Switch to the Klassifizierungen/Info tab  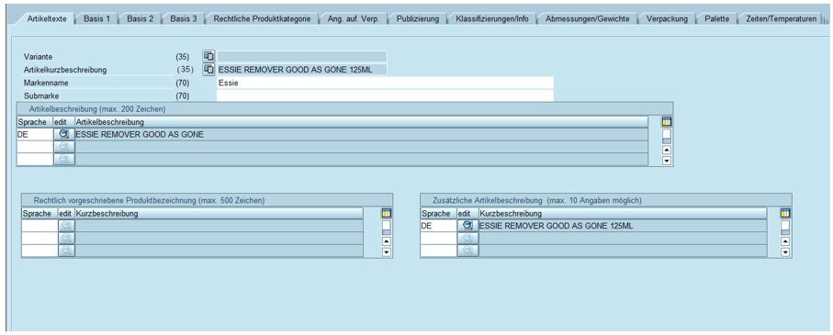(492, 18)
